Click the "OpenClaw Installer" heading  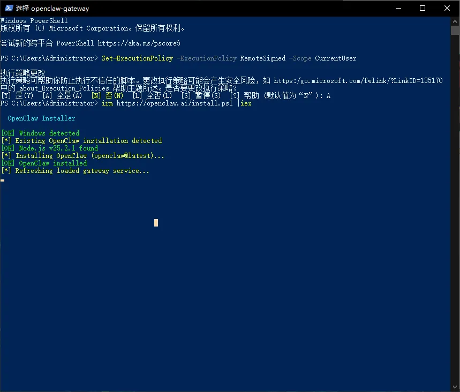(41, 118)
